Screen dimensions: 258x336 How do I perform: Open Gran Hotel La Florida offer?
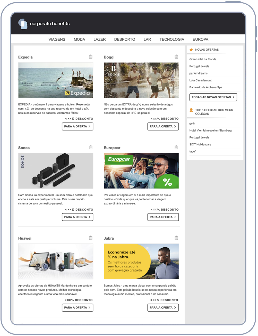tap(203, 59)
